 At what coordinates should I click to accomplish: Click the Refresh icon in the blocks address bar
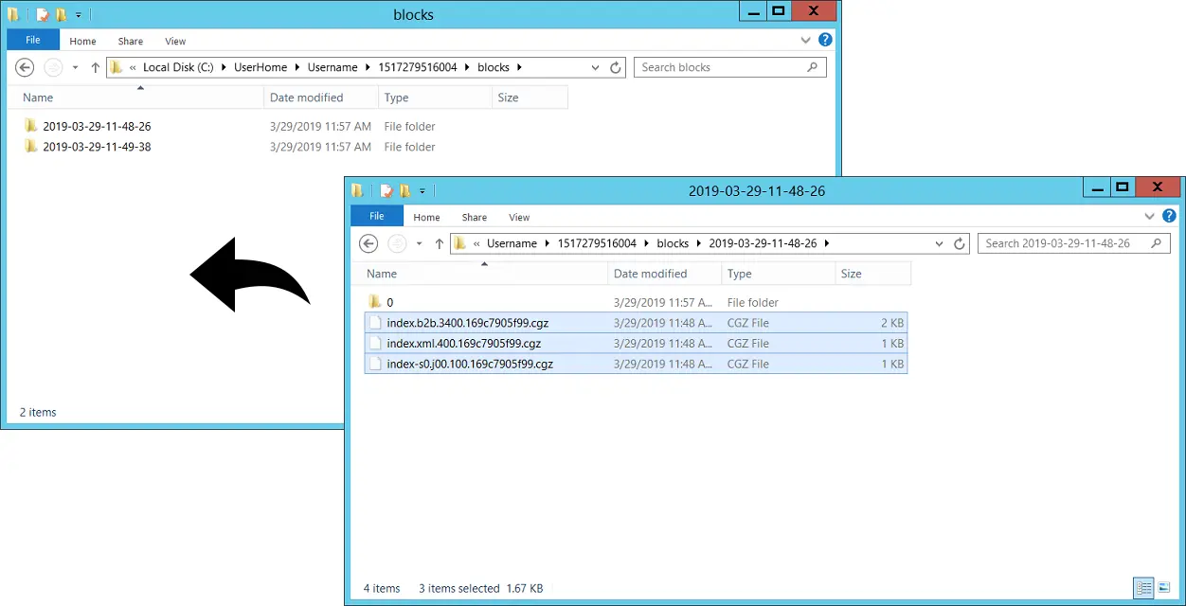[x=615, y=67]
